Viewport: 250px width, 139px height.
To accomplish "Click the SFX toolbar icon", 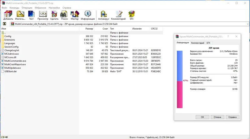I will (132, 14).
